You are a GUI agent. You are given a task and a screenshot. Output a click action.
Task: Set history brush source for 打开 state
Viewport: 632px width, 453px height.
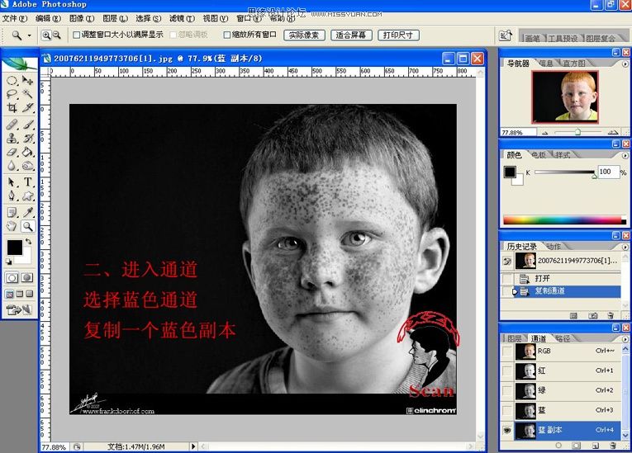(x=507, y=279)
